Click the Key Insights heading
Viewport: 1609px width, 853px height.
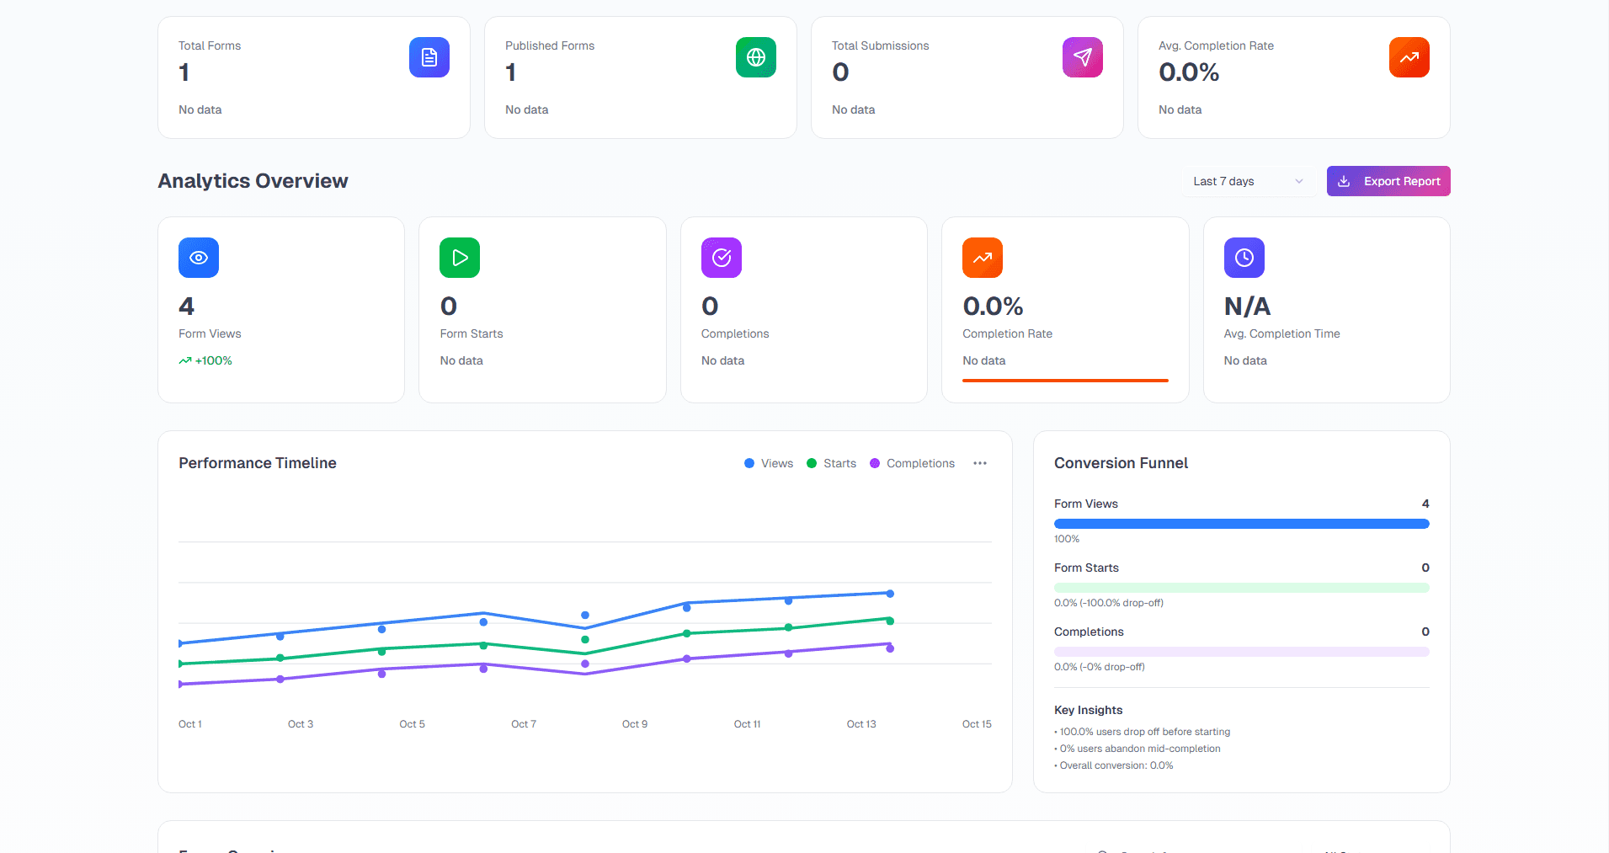1088,710
